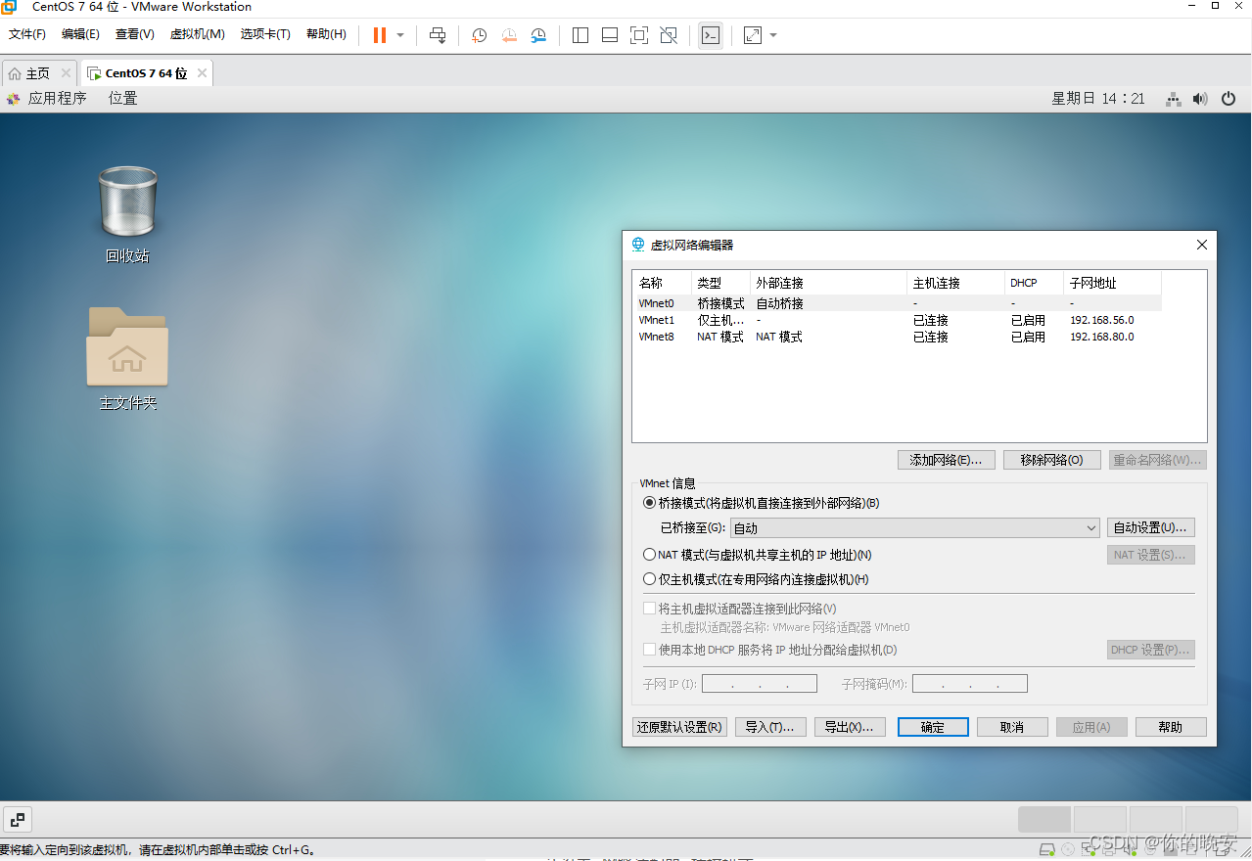
Task: Click the 子网掩码 input field
Action: [x=970, y=684]
